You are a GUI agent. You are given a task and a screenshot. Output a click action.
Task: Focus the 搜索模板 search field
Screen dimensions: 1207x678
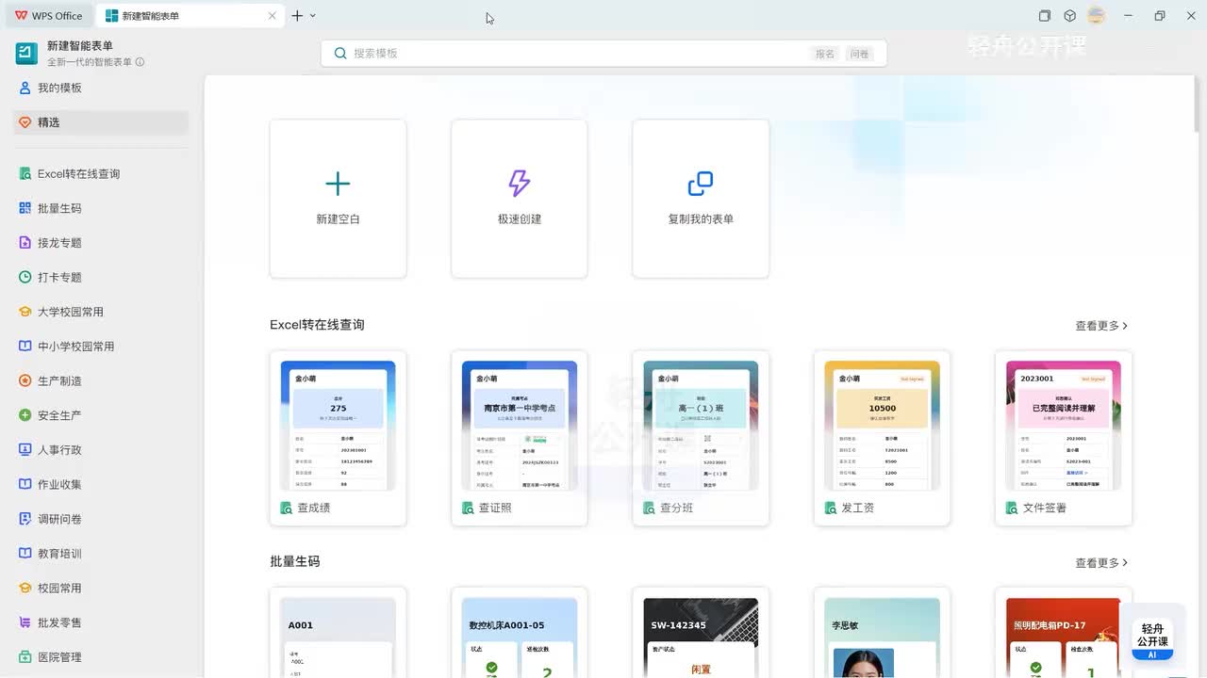pyautogui.click(x=603, y=54)
